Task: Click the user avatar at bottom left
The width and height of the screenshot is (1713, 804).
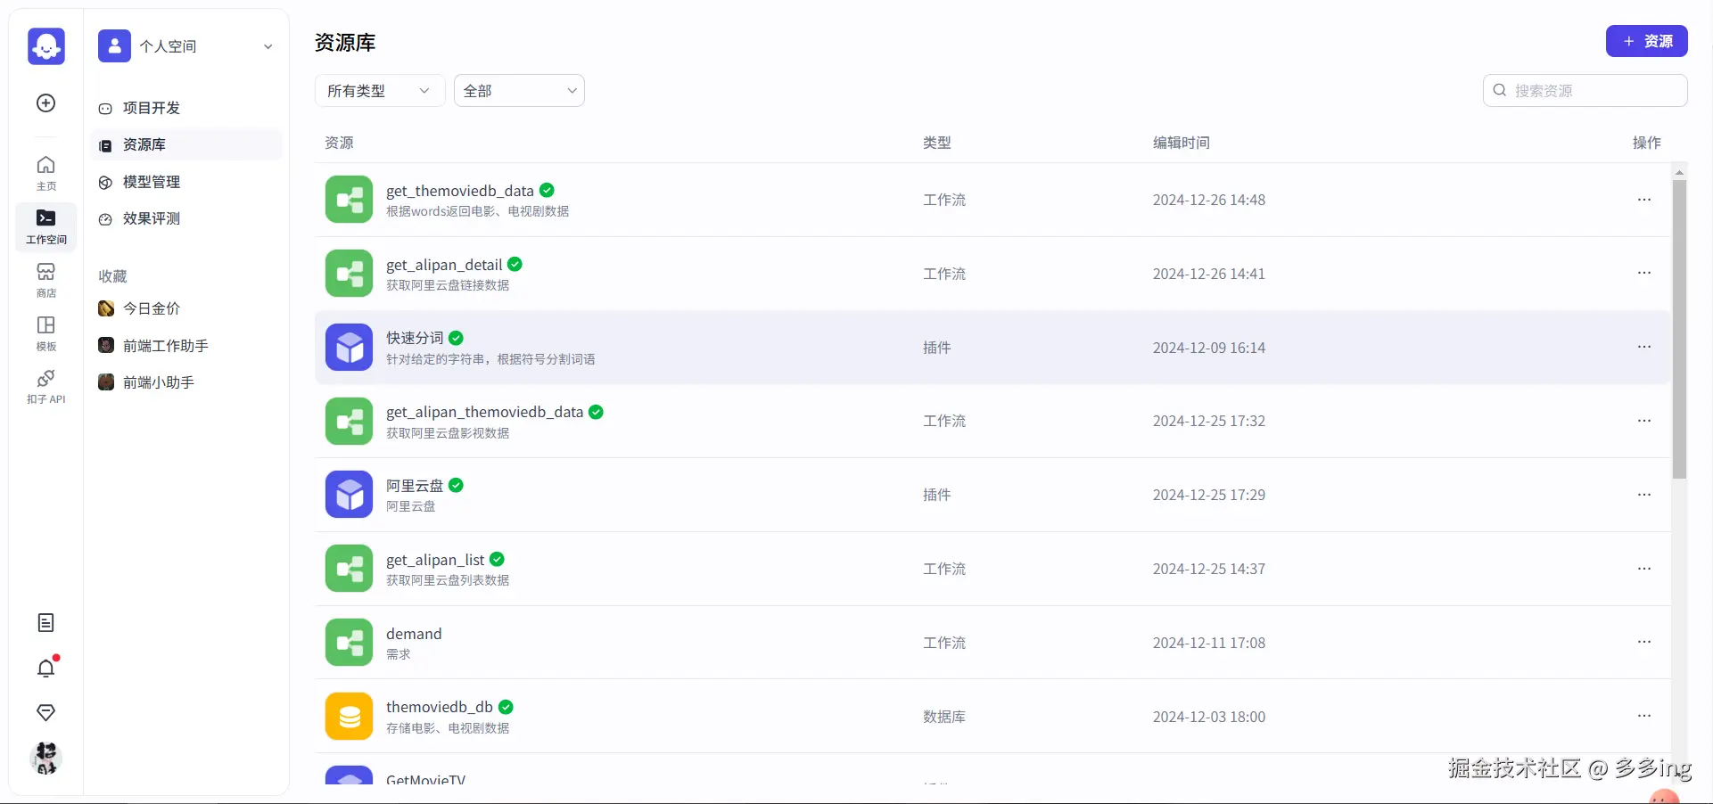Action: click(x=46, y=759)
